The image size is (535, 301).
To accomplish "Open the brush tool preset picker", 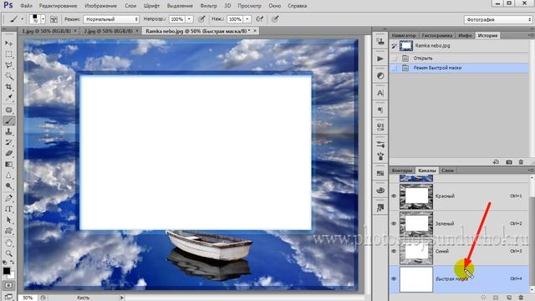I will [x=16, y=19].
